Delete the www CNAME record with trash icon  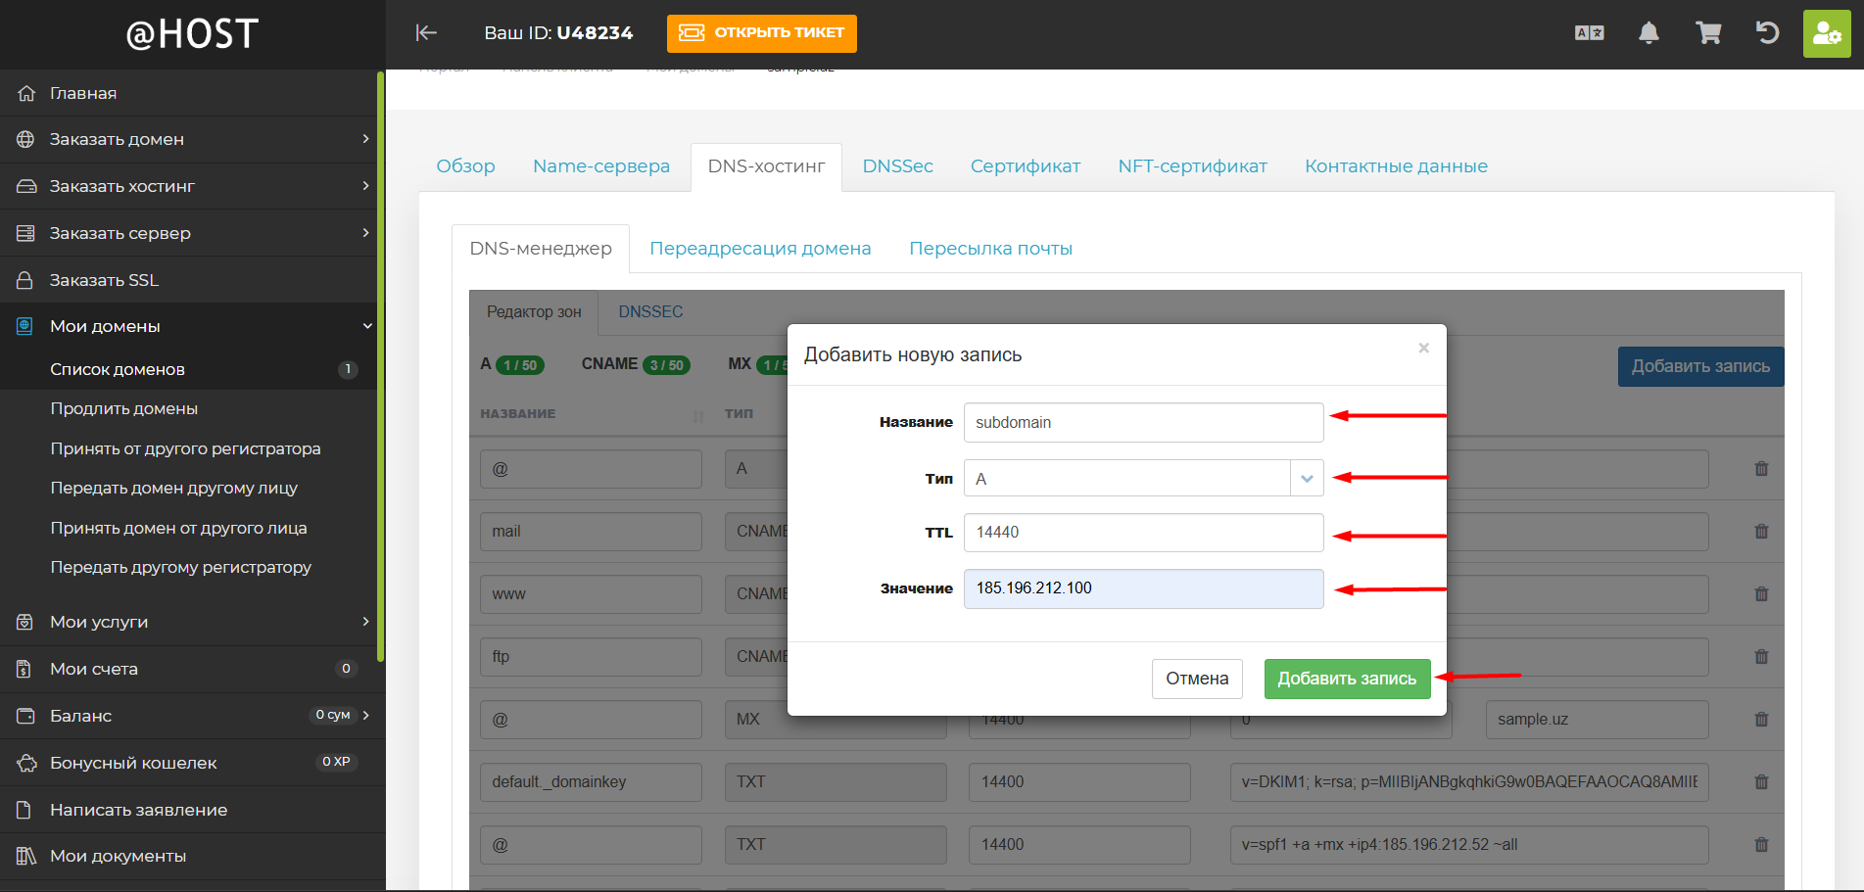[x=1761, y=594]
